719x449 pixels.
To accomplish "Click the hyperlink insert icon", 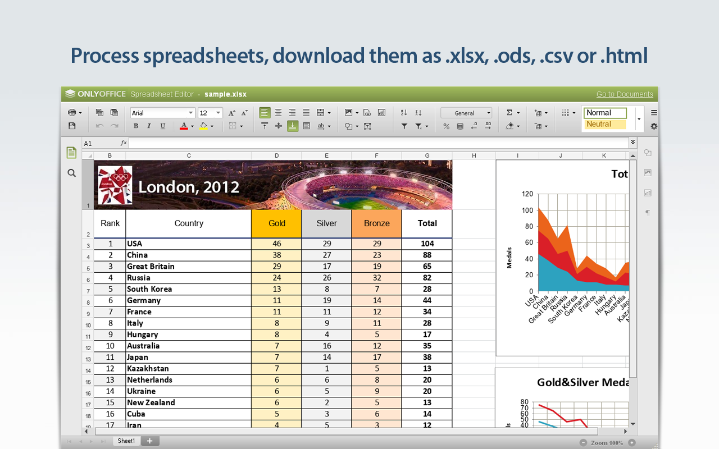I will pos(367,113).
